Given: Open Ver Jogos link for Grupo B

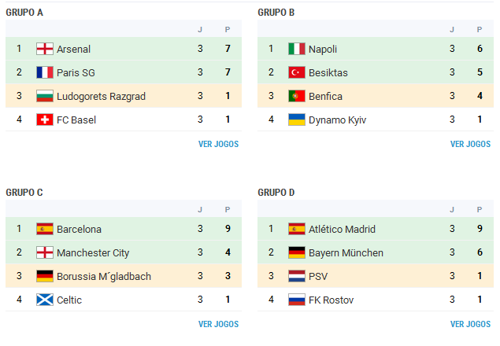Looking at the screenshot, I should 470,144.
